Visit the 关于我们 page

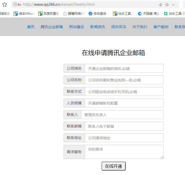click(x=140, y=27)
